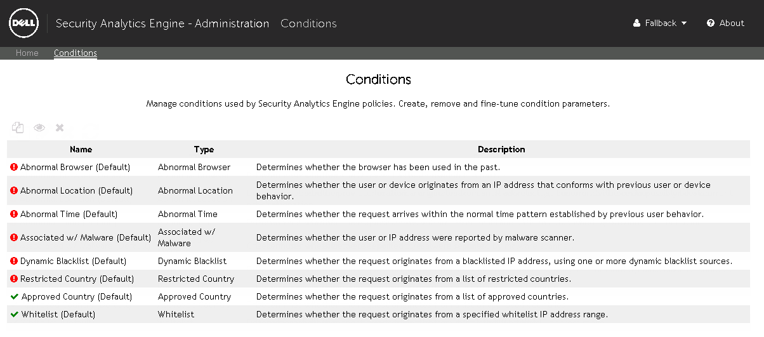Click the copy condition toolbar icon

point(18,128)
